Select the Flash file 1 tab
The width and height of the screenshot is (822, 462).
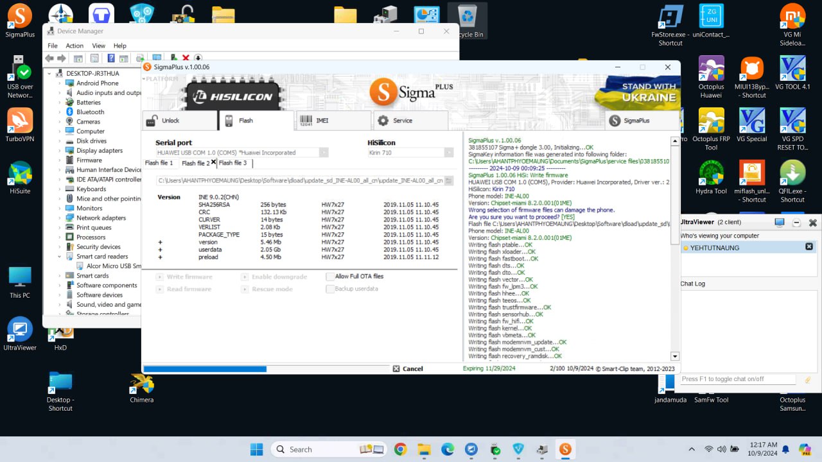(x=159, y=163)
